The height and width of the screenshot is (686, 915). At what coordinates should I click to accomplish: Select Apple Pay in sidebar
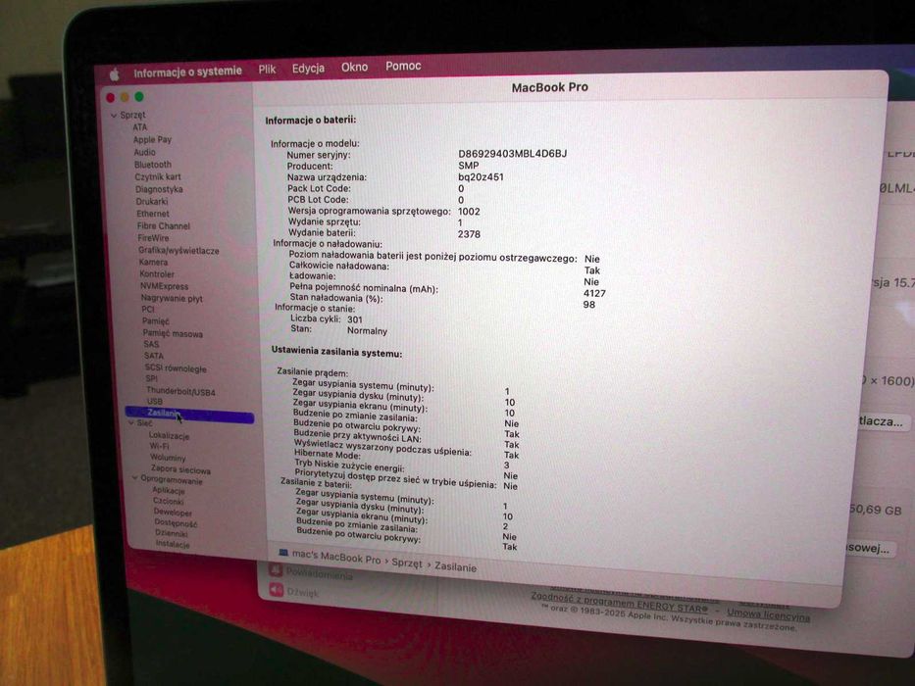(152, 139)
